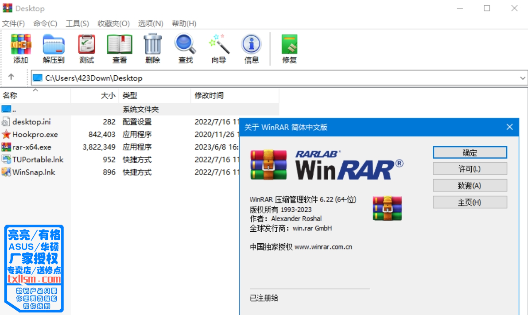
Task: Launch the 向导 (Wizard) wand icon
Action: tap(218, 44)
